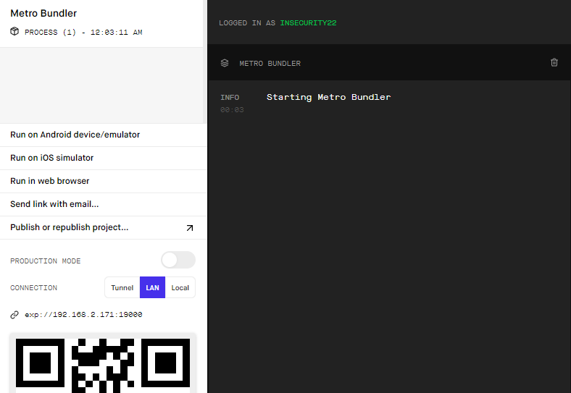Toggle Production Mode switch

(178, 260)
